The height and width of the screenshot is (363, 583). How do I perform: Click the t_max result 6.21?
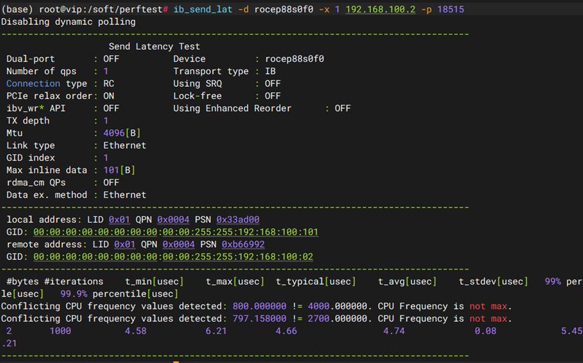pyautogui.click(x=216, y=331)
